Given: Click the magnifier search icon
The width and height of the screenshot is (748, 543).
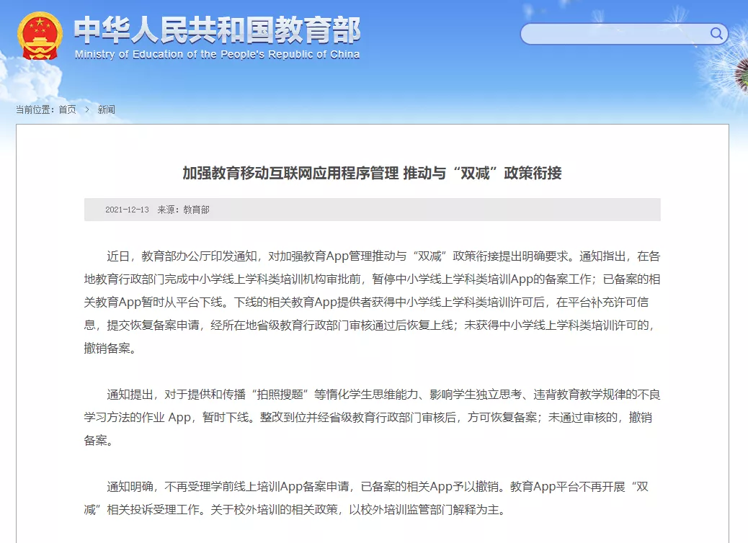Looking at the screenshot, I should (x=716, y=33).
